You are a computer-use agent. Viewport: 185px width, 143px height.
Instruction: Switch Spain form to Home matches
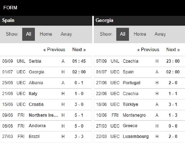(46, 34)
